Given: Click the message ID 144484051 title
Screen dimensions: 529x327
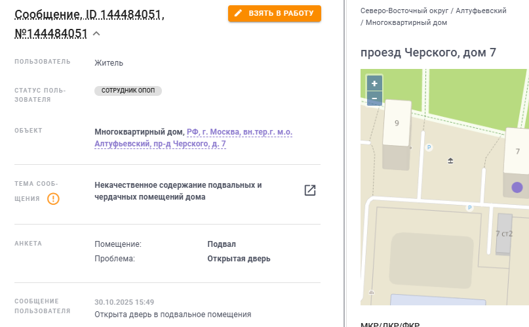Looking at the screenshot, I should point(89,24).
